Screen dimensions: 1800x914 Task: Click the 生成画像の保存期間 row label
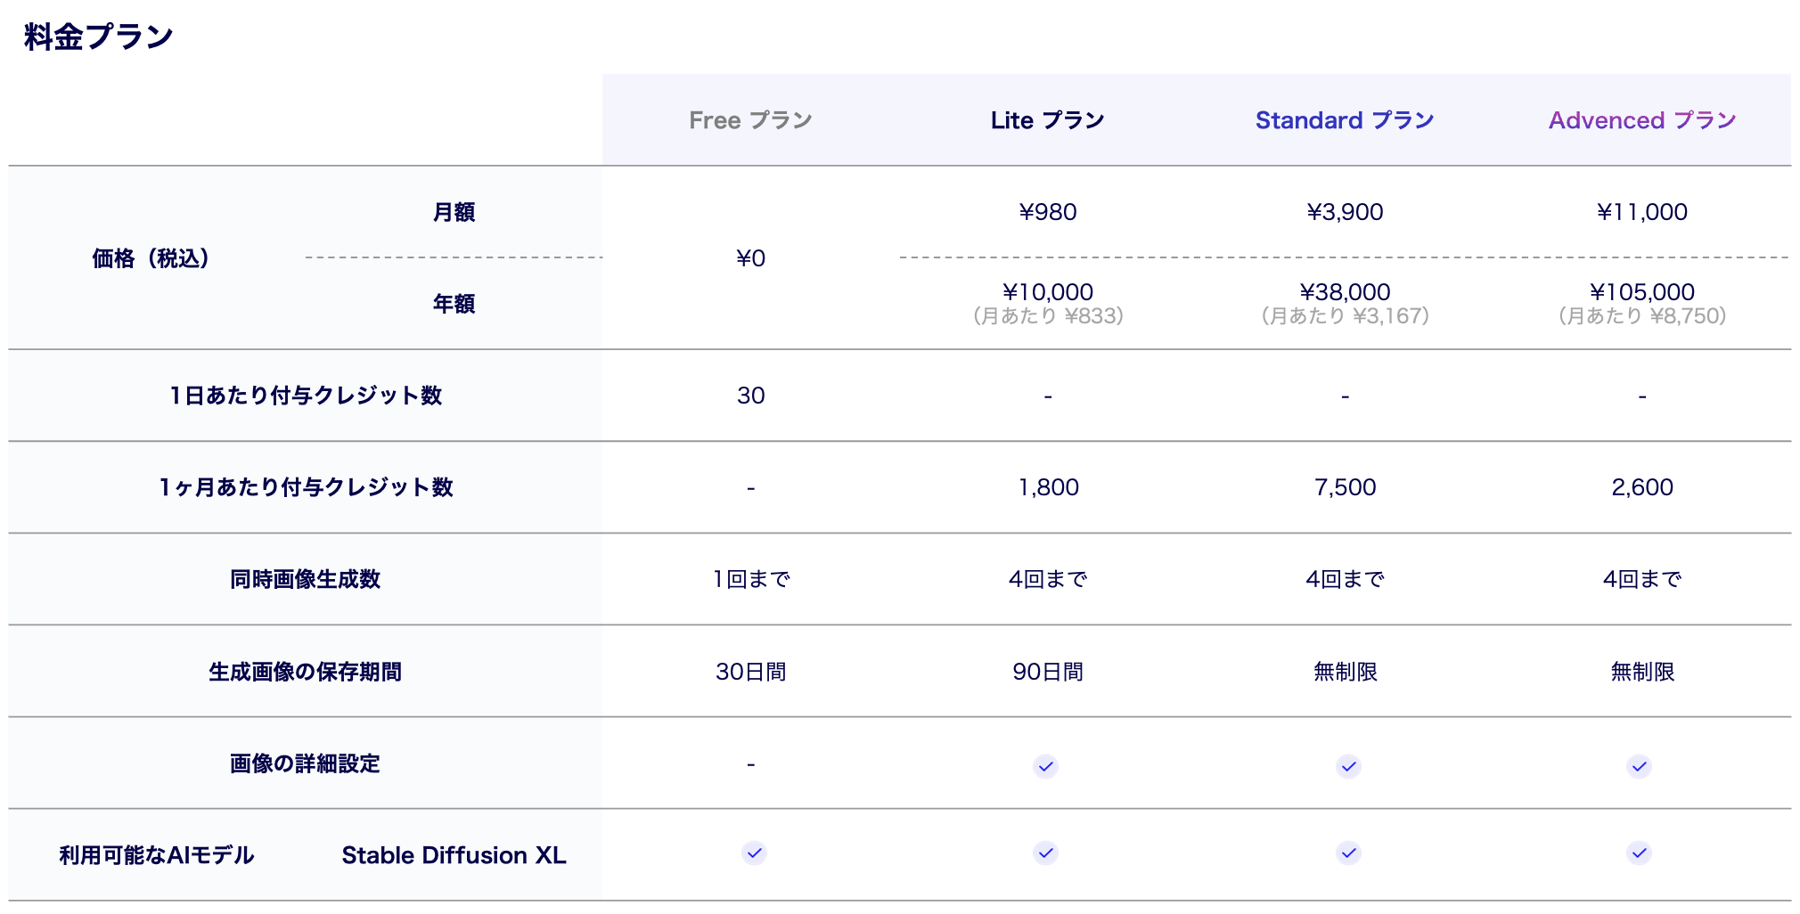305,672
